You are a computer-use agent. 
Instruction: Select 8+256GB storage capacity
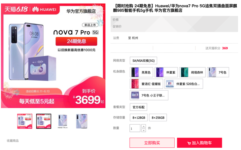[158, 118]
